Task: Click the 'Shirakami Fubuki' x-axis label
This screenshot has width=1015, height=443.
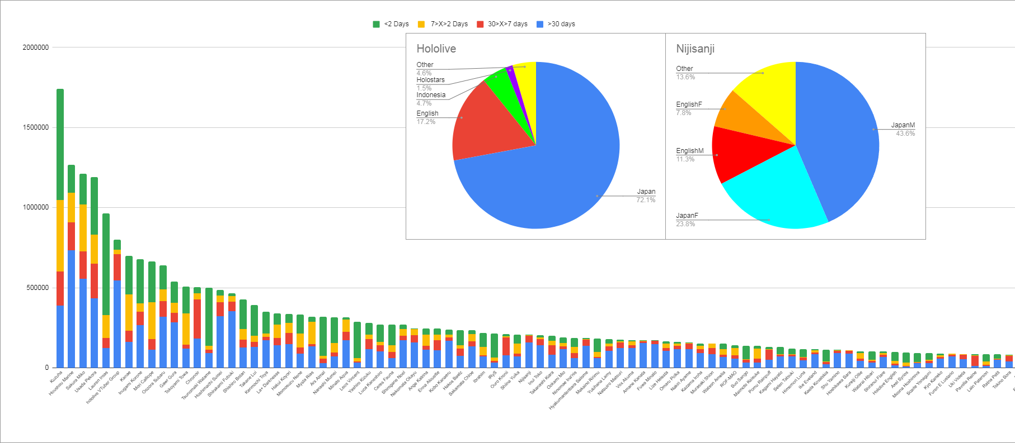Action: click(220, 384)
